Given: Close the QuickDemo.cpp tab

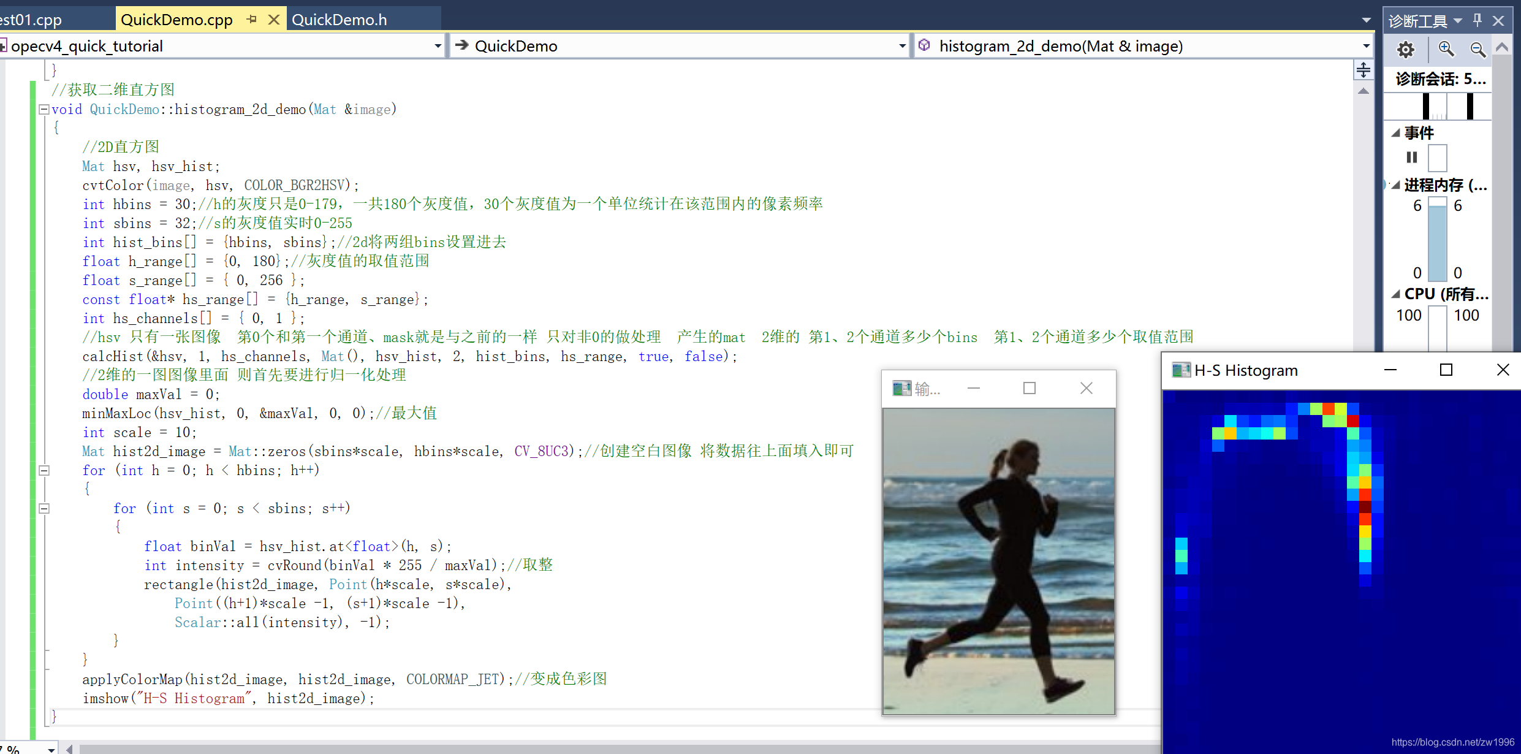Looking at the screenshot, I should tap(274, 20).
